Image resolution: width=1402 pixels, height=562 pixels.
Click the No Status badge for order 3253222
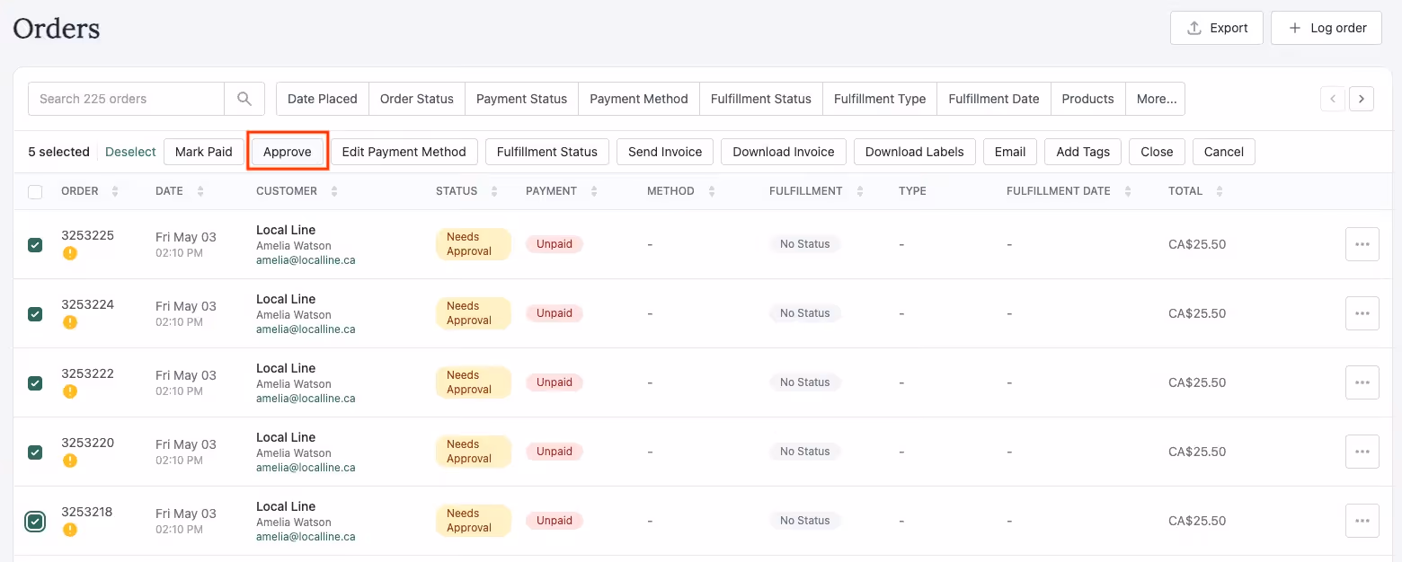(805, 382)
